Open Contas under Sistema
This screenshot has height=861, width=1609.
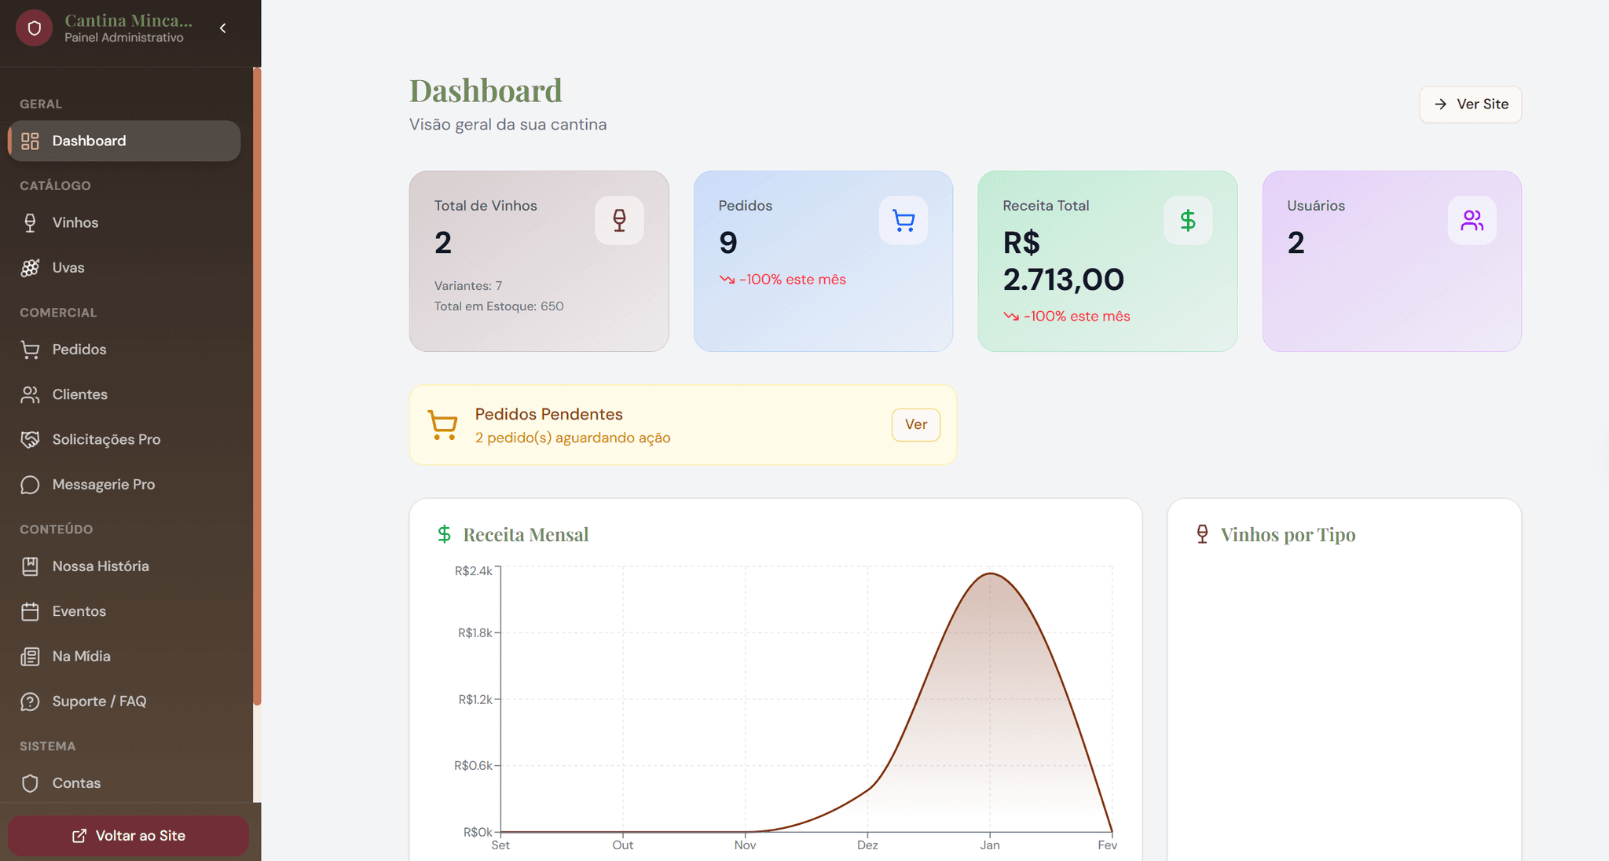76,783
